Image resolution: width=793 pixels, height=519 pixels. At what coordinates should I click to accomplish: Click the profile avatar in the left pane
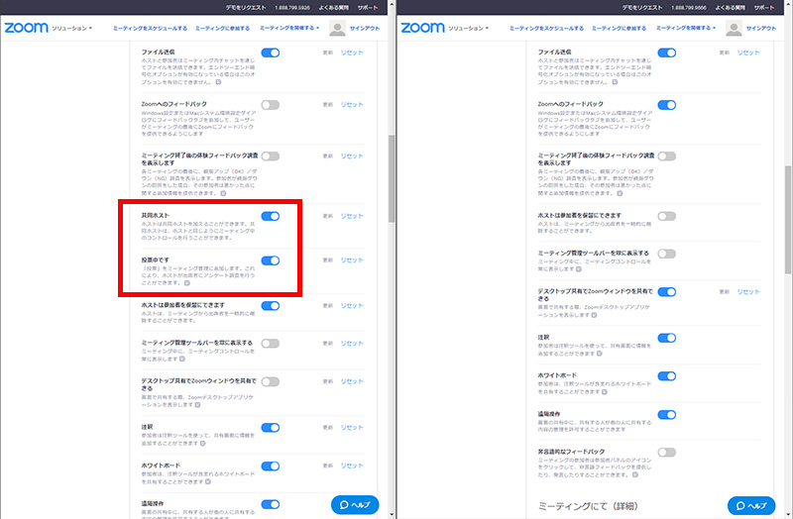[340, 29]
